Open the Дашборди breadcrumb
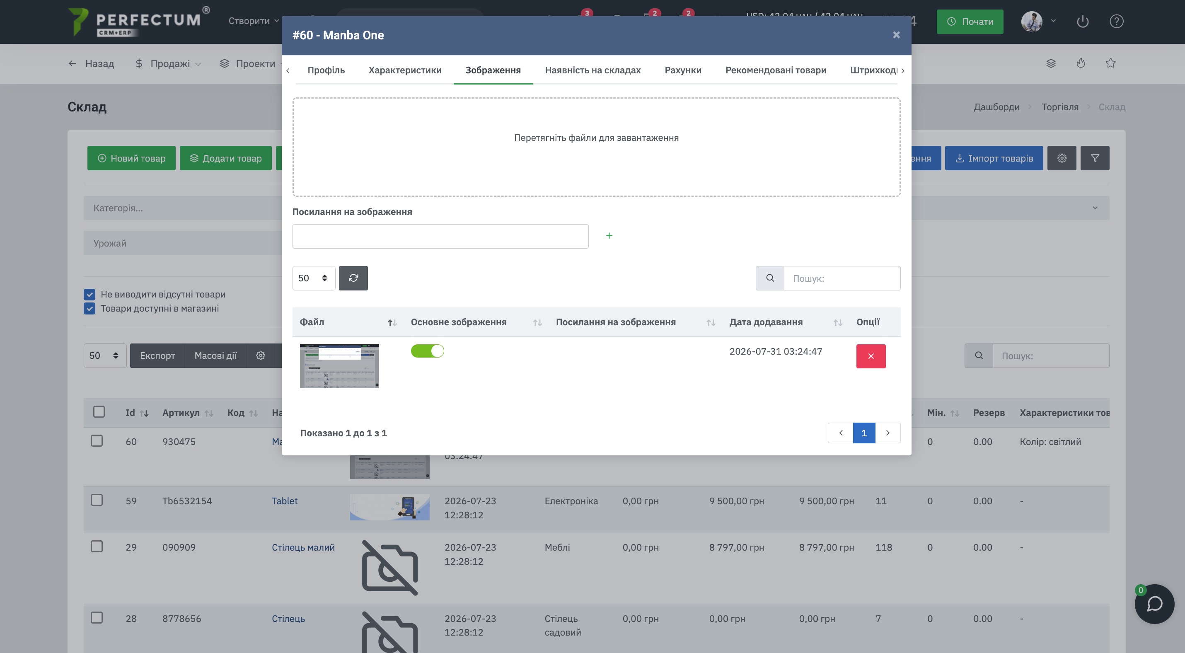The image size is (1185, 653). (996, 107)
